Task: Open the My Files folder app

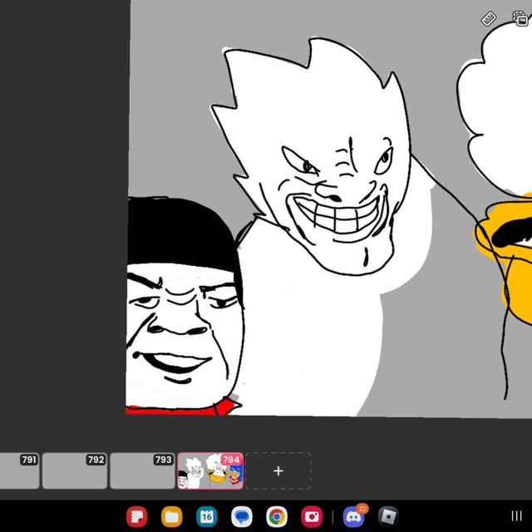Action: [172, 517]
